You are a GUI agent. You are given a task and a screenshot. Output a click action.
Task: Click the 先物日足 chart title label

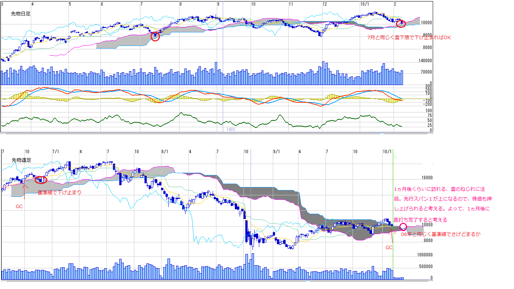coord(21,14)
